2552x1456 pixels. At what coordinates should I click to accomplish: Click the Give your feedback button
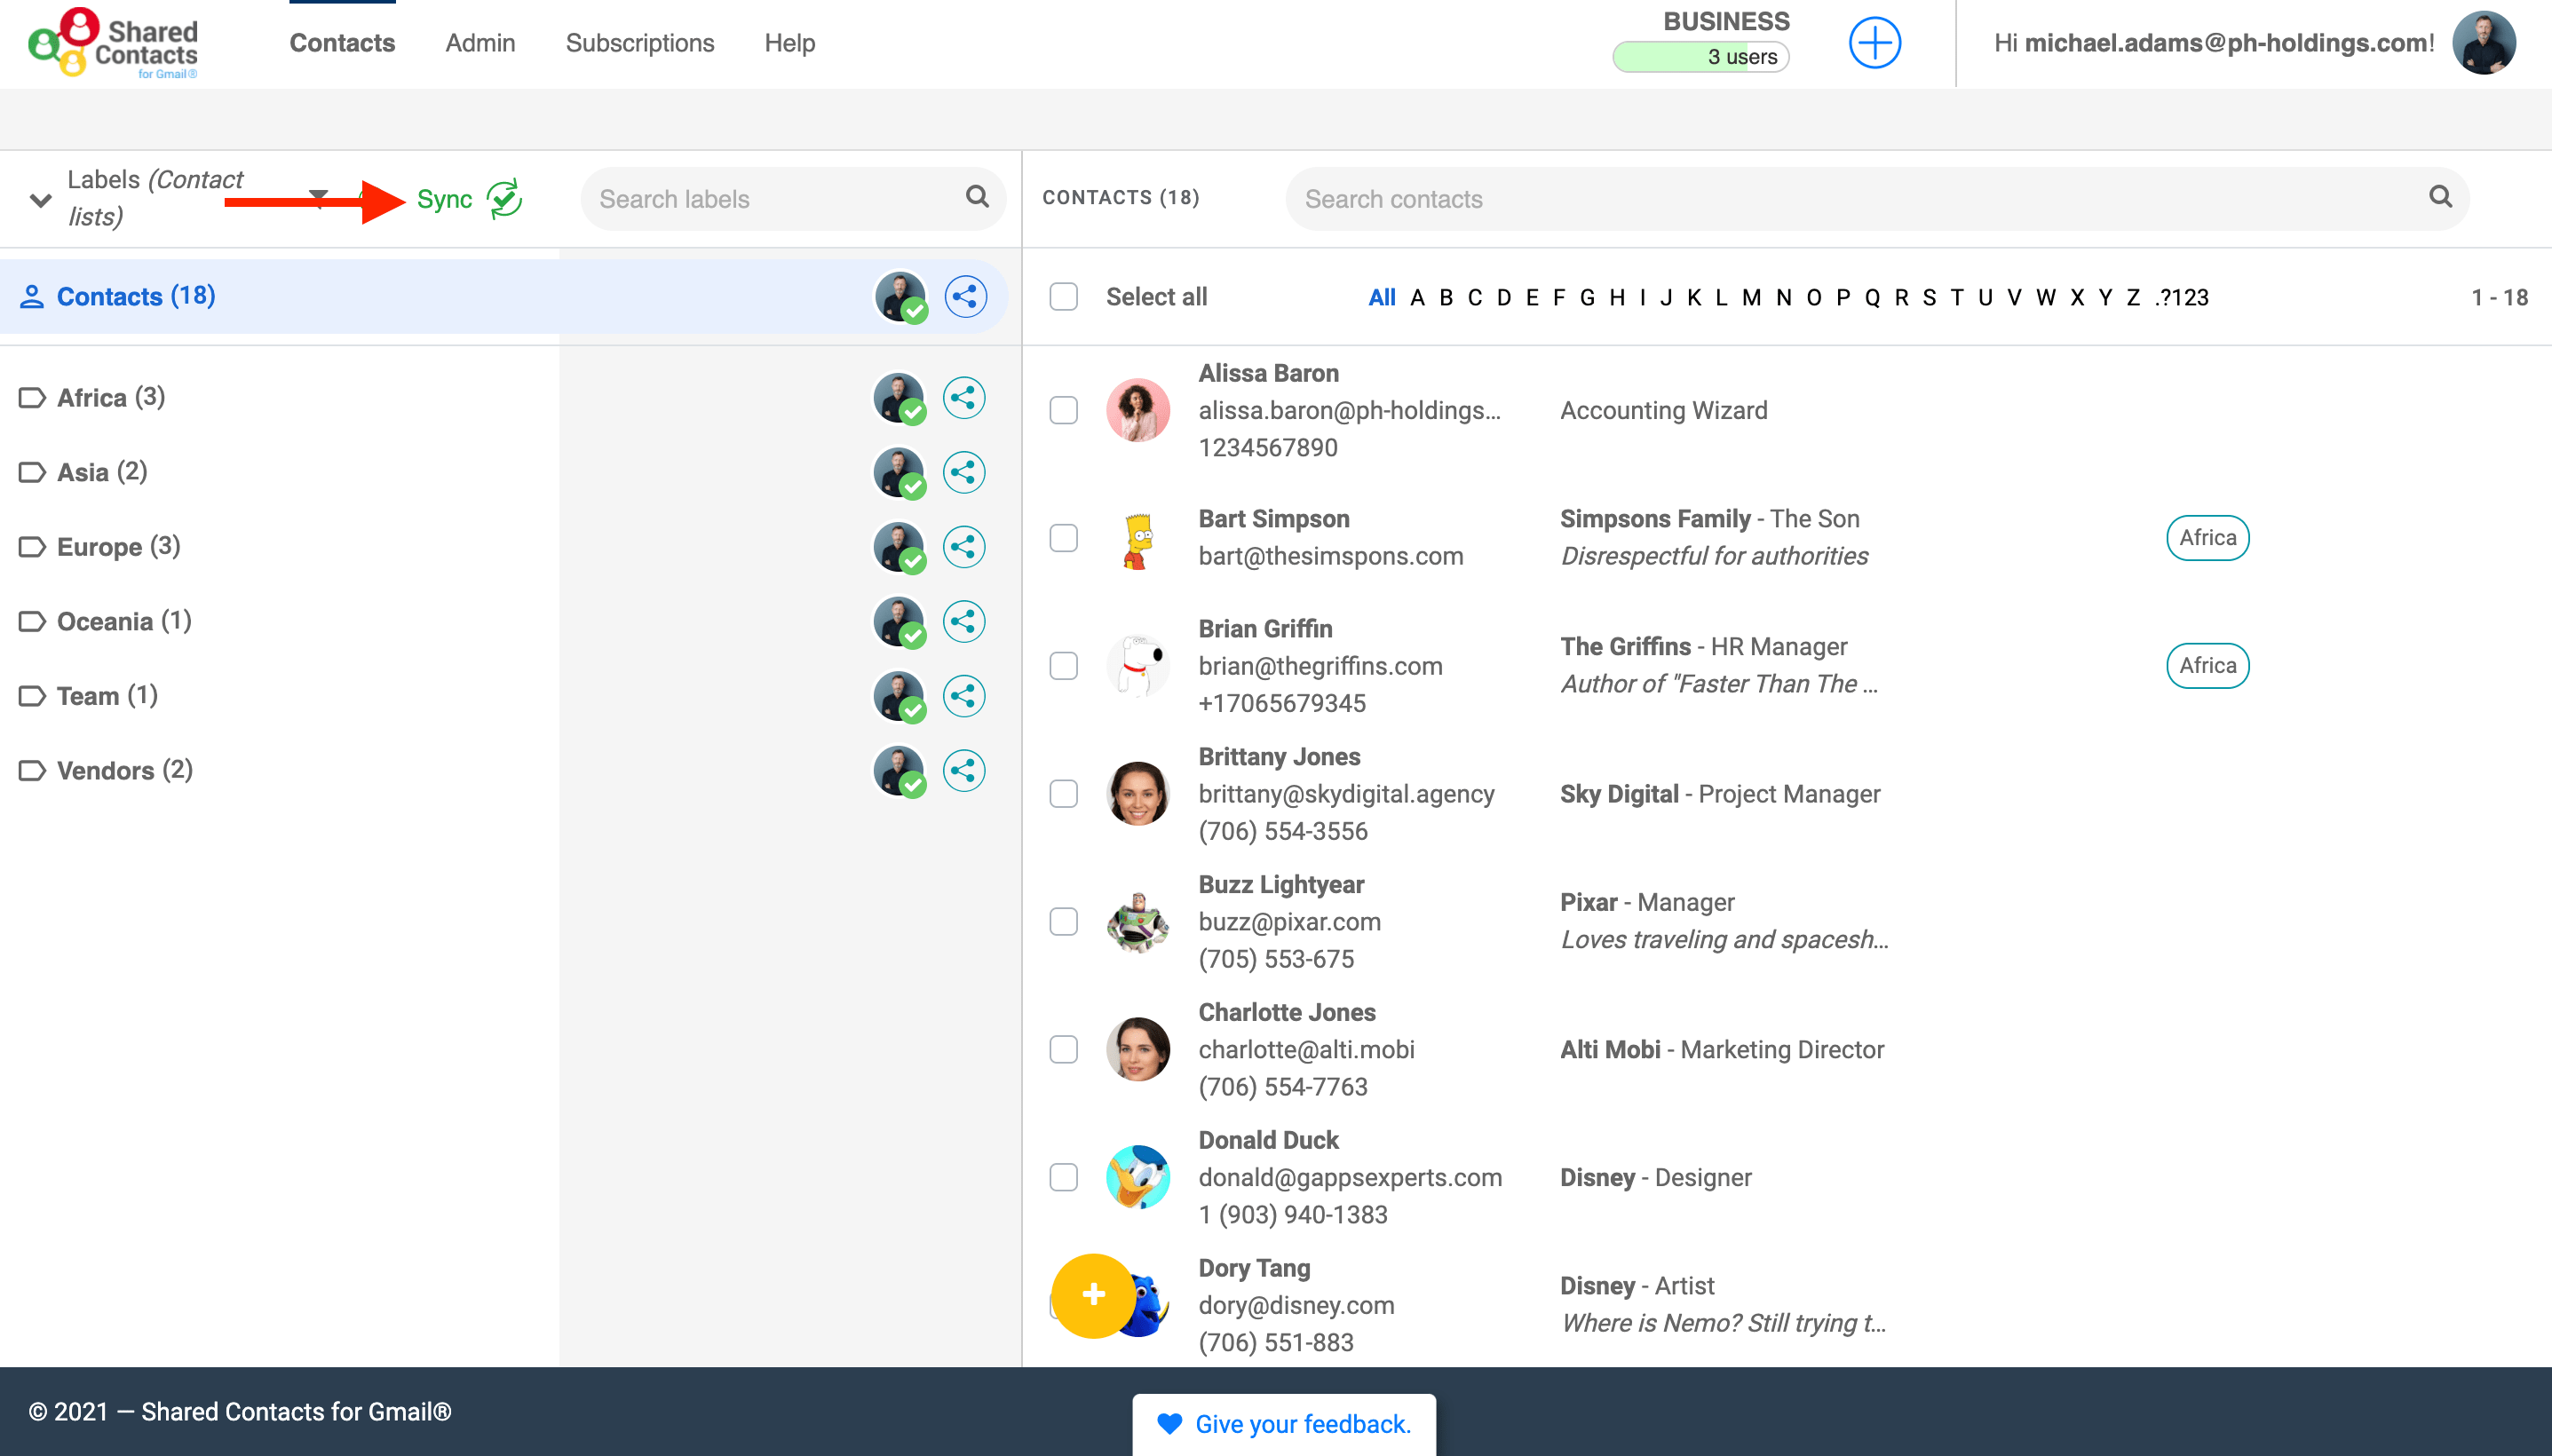click(x=1283, y=1423)
